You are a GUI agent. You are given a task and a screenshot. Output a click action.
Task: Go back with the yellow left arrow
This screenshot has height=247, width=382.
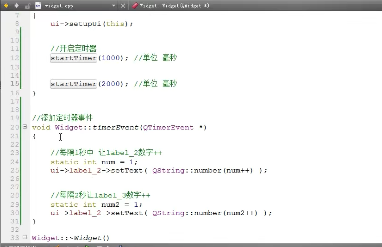(x=6, y=6)
